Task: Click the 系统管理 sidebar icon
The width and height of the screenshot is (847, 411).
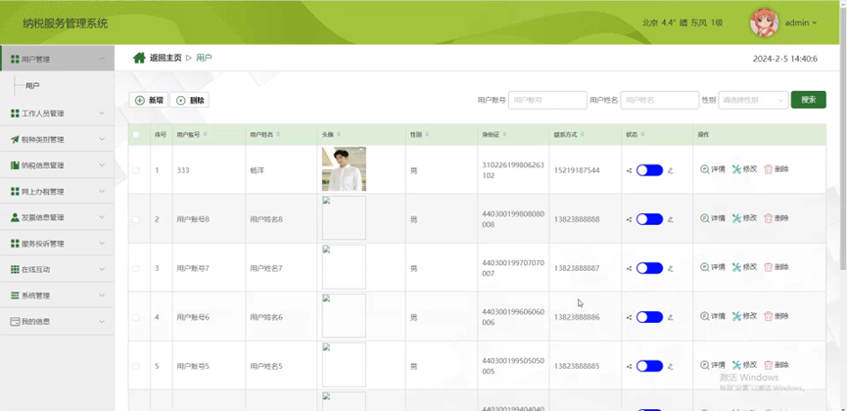Action: [15, 296]
